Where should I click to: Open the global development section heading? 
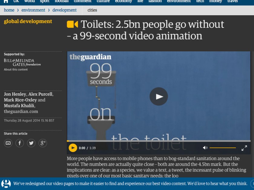click(28, 21)
